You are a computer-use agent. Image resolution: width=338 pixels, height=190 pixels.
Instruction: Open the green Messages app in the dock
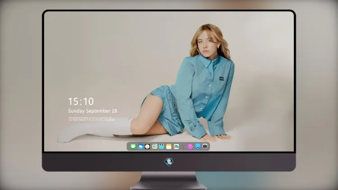(133, 146)
